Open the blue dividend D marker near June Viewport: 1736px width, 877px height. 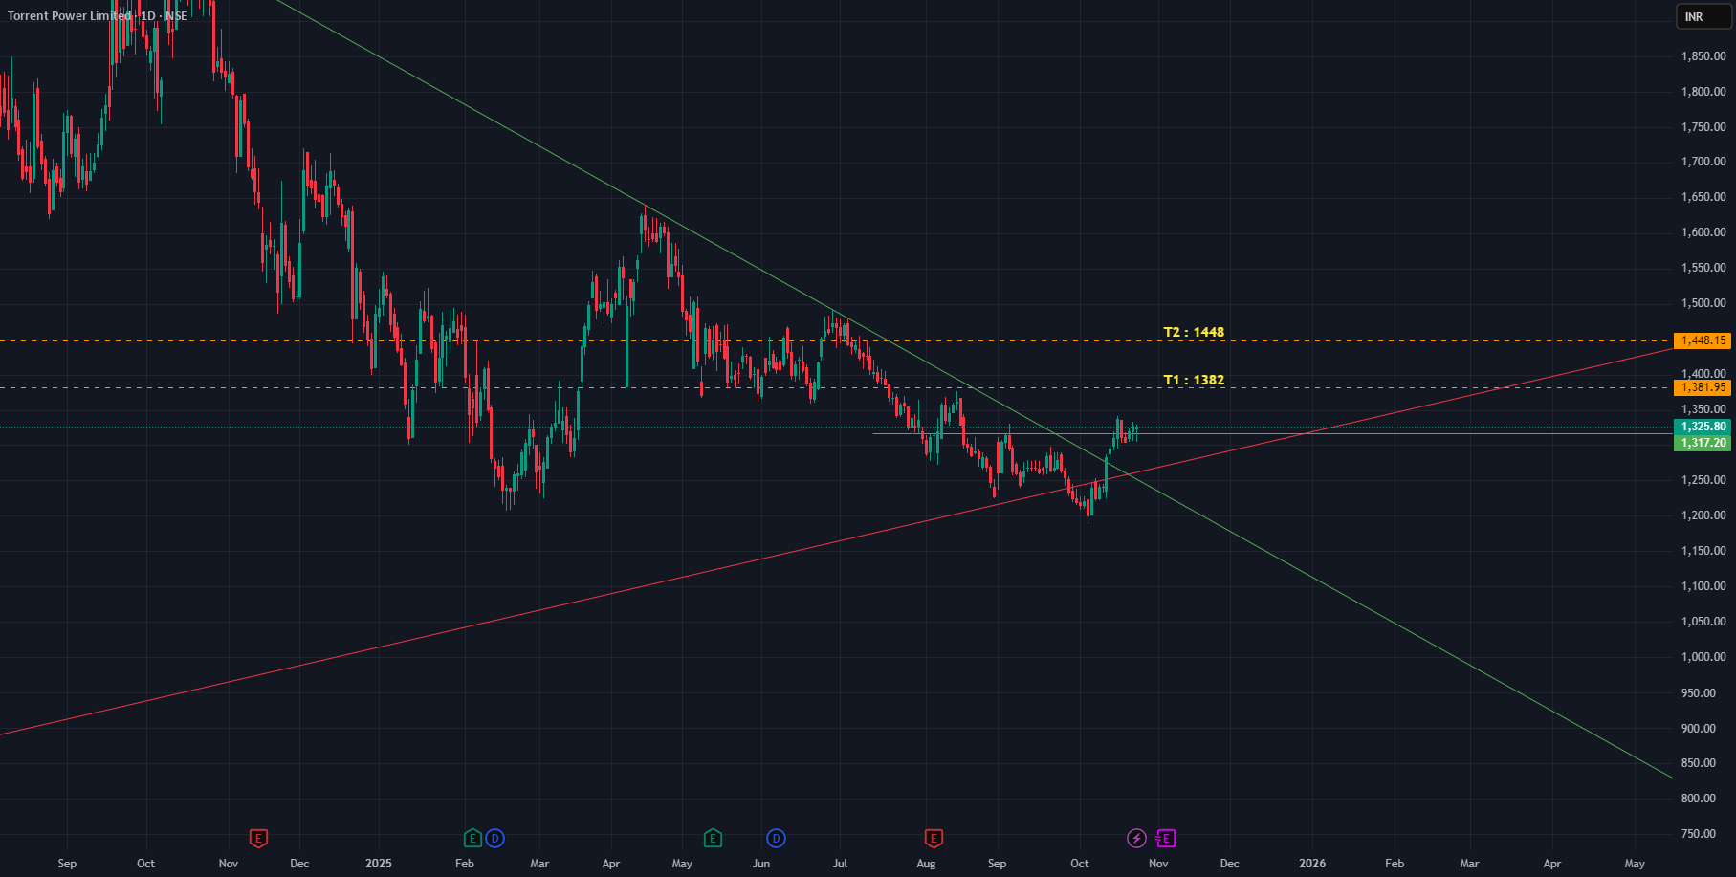coord(776,839)
